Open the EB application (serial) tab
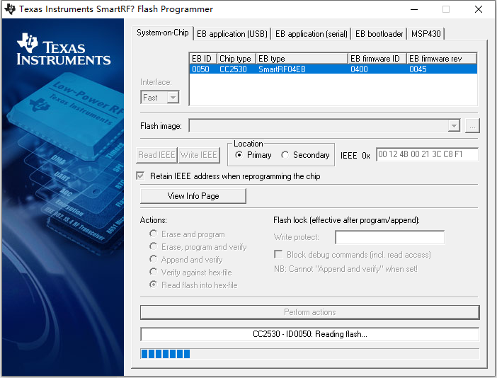497x378 pixels. tap(312, 34)
